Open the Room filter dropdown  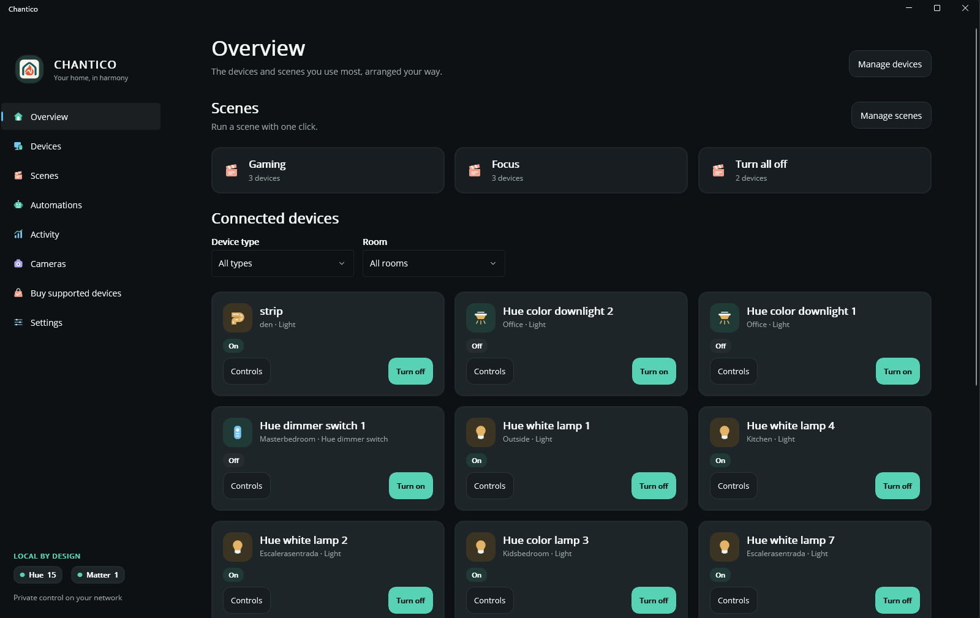pyautogui.click(x=434, y=263)
